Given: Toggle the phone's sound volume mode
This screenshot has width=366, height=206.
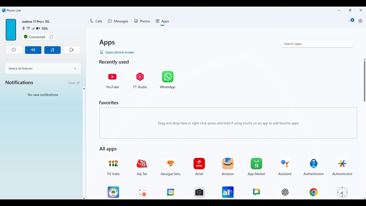Looking at the screenshot, I should click(x=33, y=50).
